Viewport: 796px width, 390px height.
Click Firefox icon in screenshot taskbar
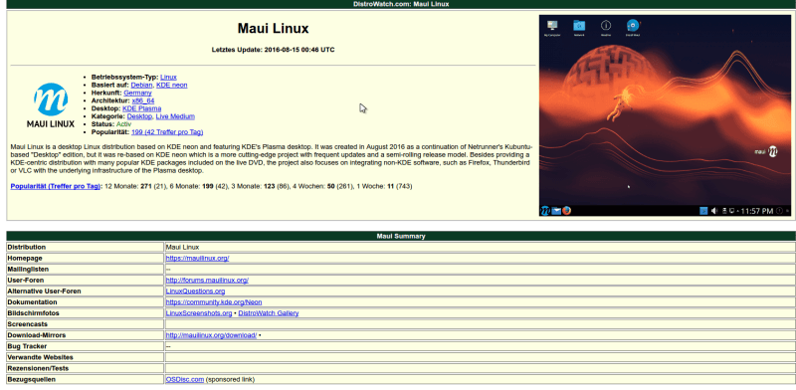[x=566, y=210]
